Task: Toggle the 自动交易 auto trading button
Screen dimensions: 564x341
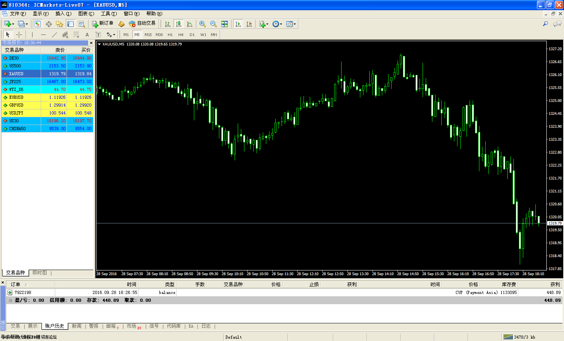Action: [142, 24]
